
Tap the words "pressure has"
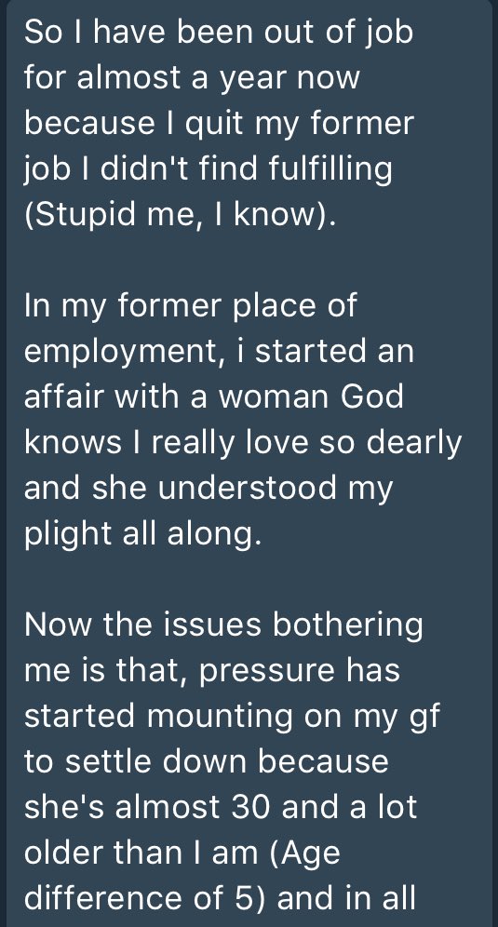point(300,672)
